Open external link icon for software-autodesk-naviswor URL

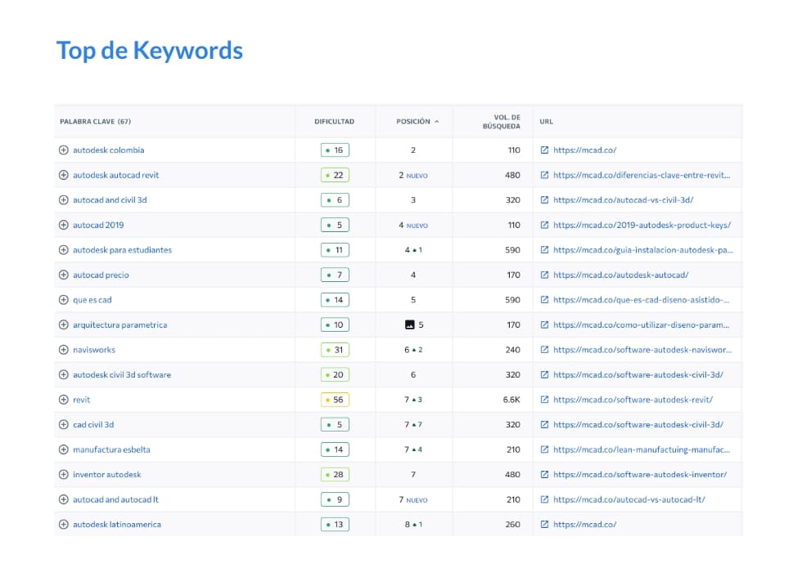(x=545, y=350)
